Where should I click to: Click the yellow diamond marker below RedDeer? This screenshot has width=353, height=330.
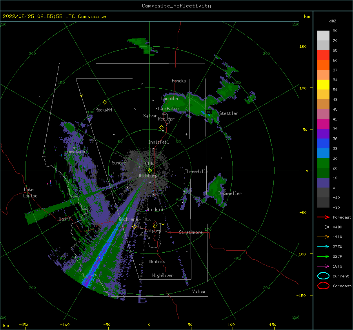162,128
